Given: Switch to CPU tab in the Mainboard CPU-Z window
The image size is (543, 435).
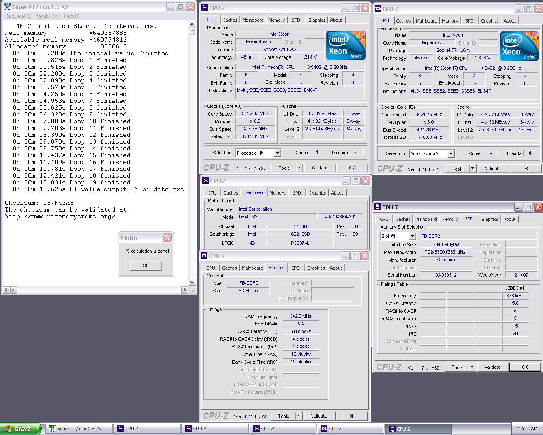Looking at the screenshot, I should tap(212, 193).
